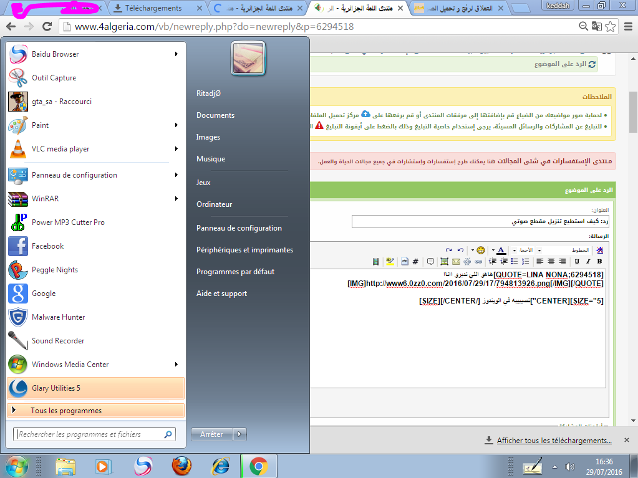The image size is (638, 478).
Task: Toggle bold formatting in the editor
Action: (600, 261)
